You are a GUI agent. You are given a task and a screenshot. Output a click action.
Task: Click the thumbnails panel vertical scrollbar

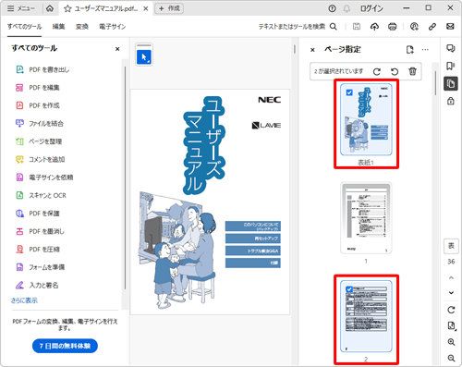coord(435,83)
